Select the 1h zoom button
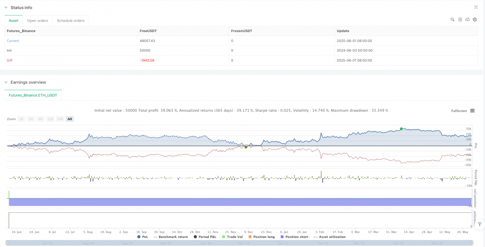Image resolution: width=485 pixels, height=247 pixels. click(22, 119)
